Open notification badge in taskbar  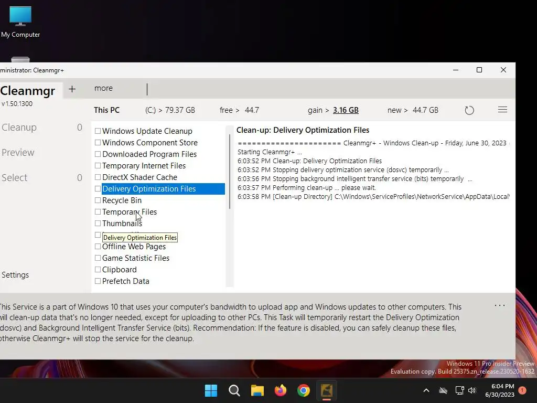(x=522, y=390)
